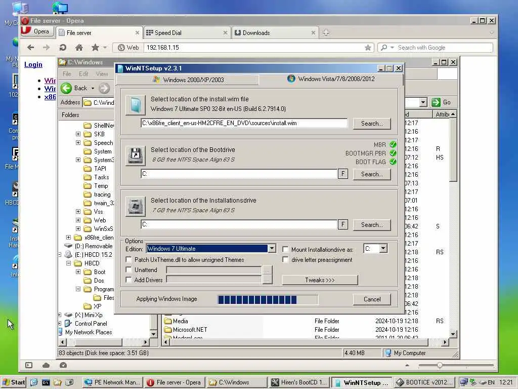Image resolution: width=518 pixels, height=389 pixels.
Task: Click the green Back arrow in Explorer
Action: pos(66,88)
